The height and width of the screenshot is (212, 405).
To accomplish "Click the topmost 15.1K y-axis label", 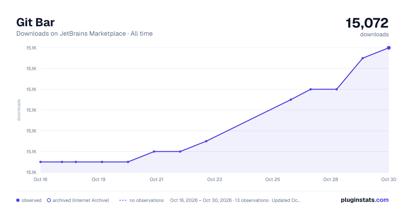I will [31, 48].
